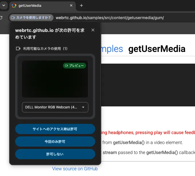Click the reload page icon

(1, 18)
